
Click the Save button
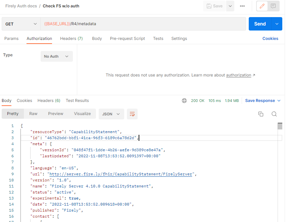(x=214, y=6)
